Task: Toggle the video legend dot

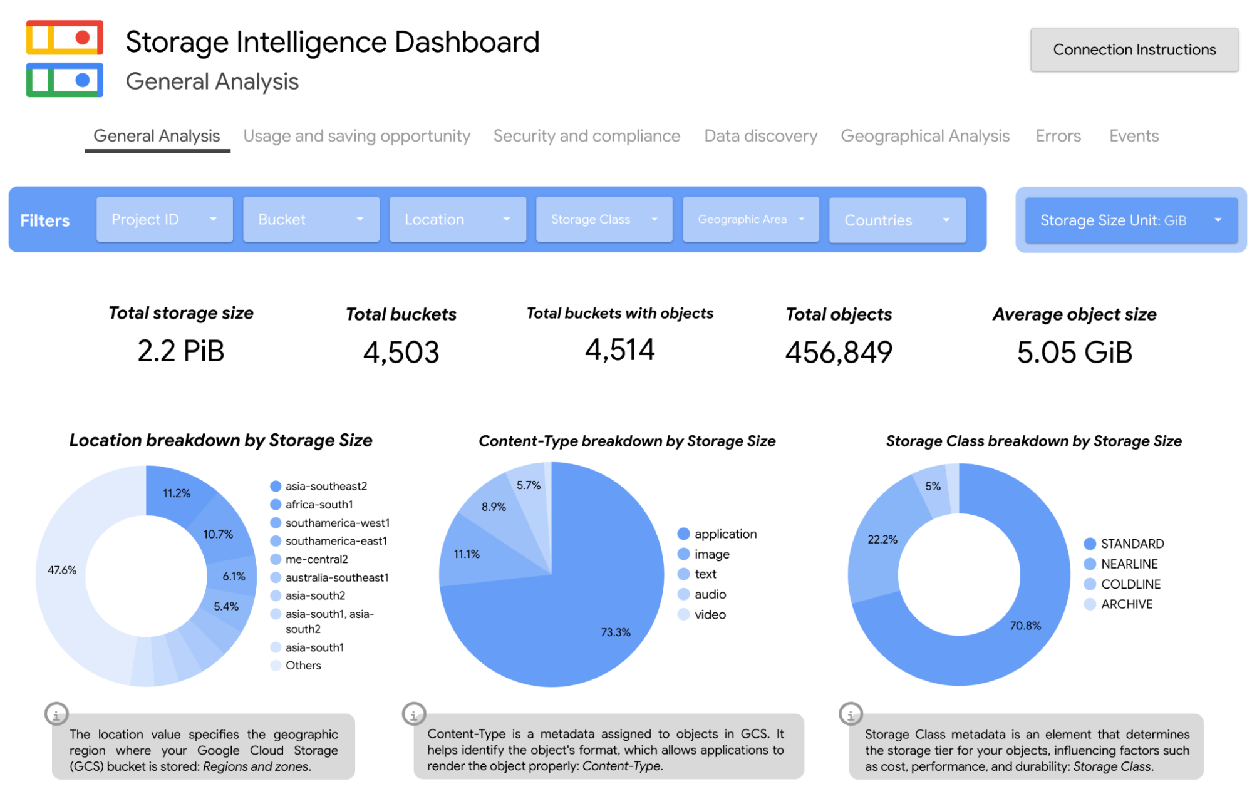Action: (683, 614)
